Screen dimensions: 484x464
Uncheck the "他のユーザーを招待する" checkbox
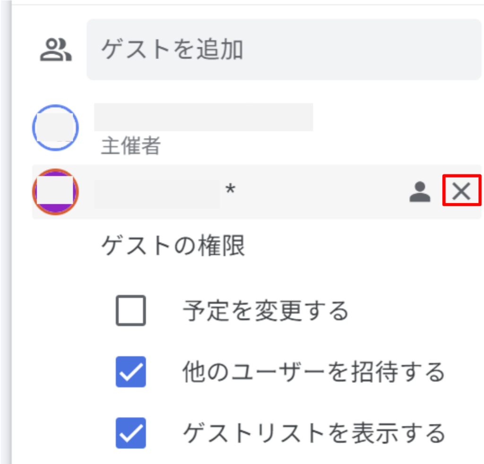[130, 372]
